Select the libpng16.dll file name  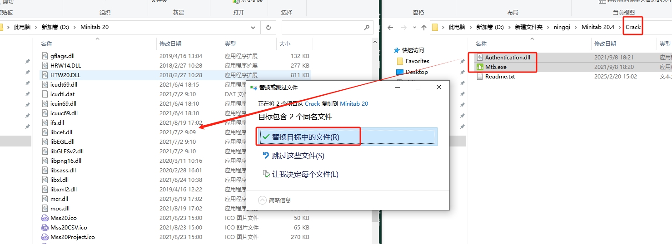66,161
